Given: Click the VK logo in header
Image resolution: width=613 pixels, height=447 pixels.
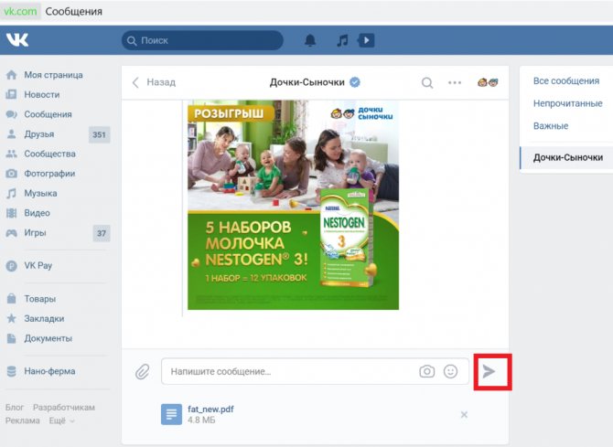Looking at the screenshot, I should (x=17, y=40).
